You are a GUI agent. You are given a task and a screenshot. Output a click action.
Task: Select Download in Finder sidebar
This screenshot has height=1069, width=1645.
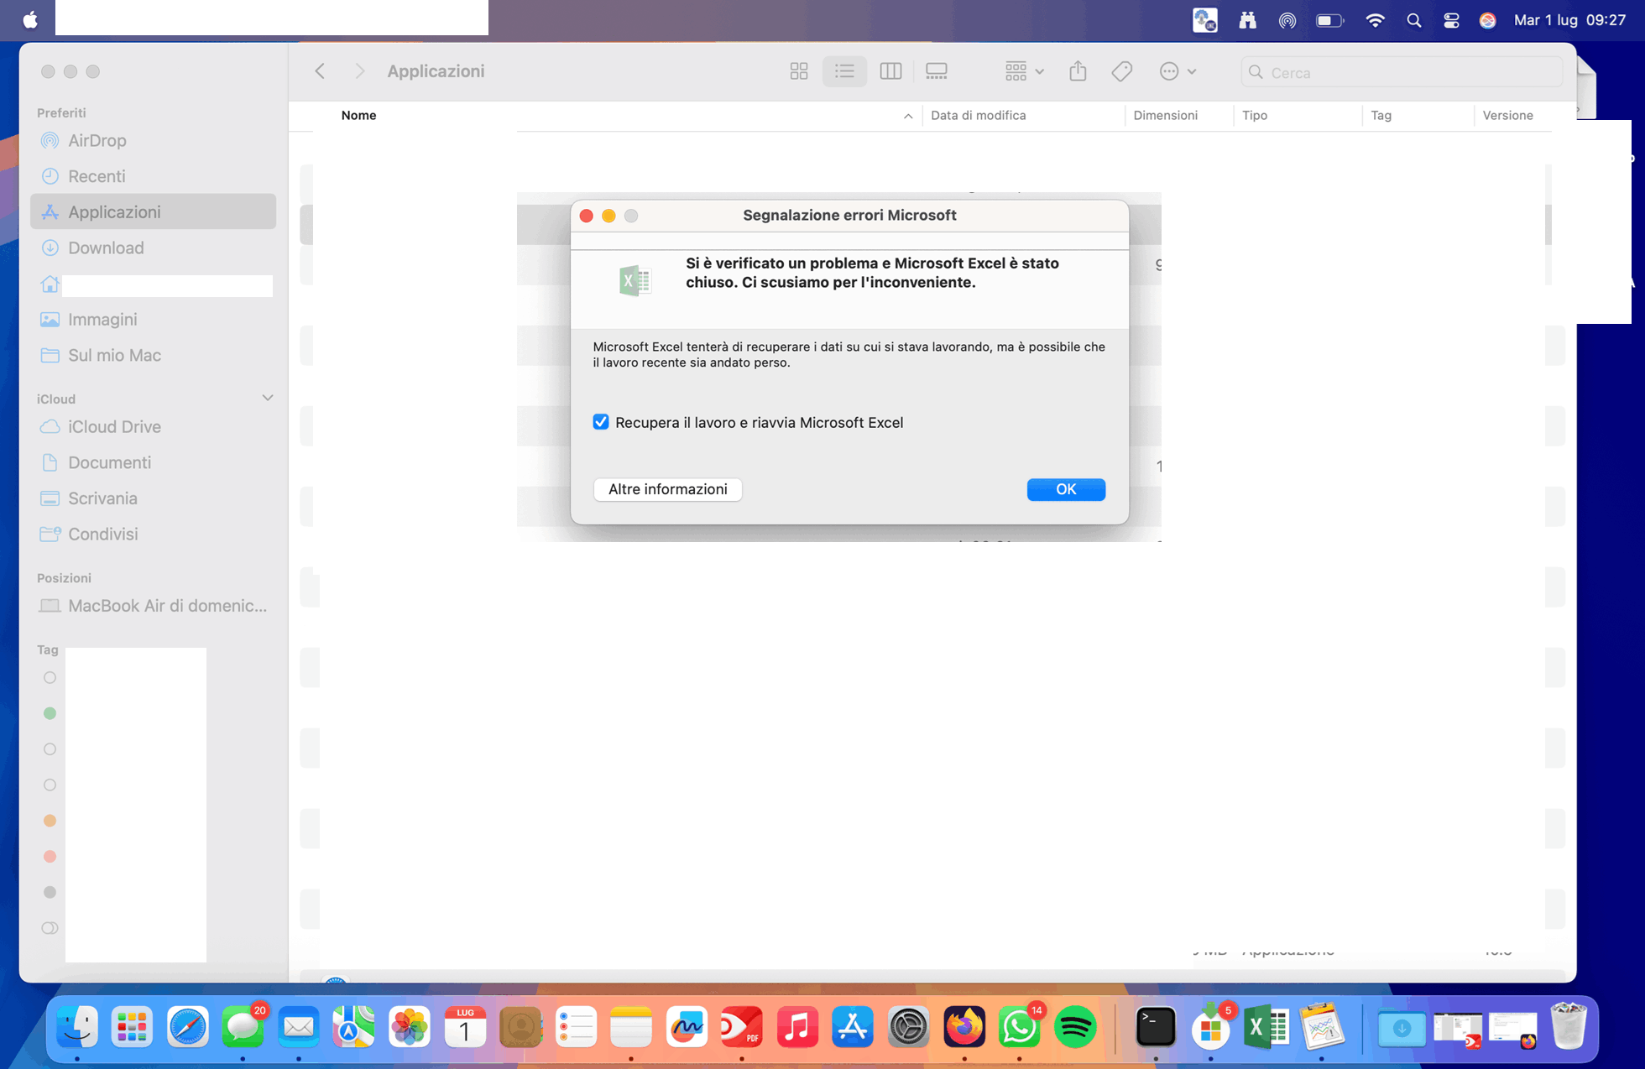click(x=154, y=248)
